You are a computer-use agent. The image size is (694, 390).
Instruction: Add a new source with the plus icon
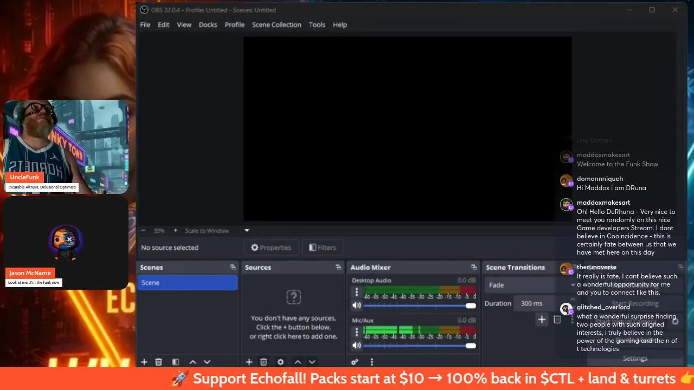(x=249, y=362)
